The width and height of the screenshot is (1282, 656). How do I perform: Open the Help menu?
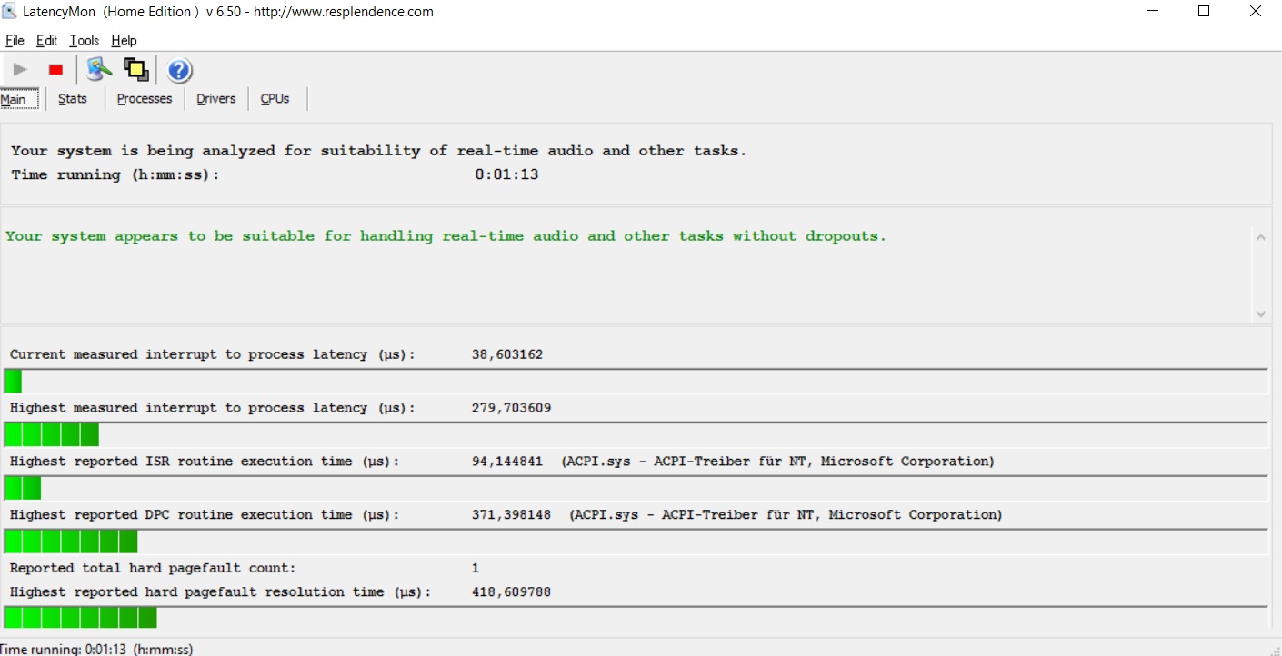[x=124, y=40]
